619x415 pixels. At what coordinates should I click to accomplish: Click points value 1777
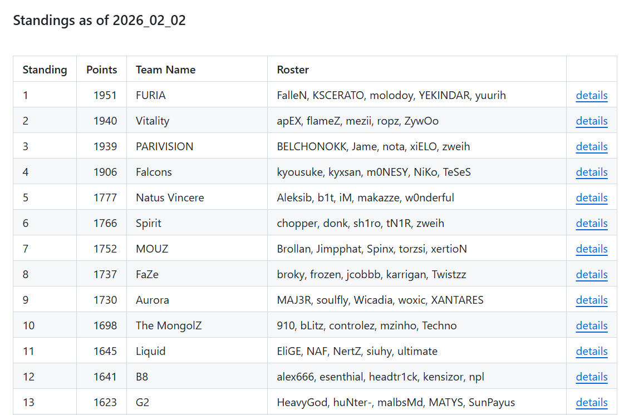click(x=105, y=197)
